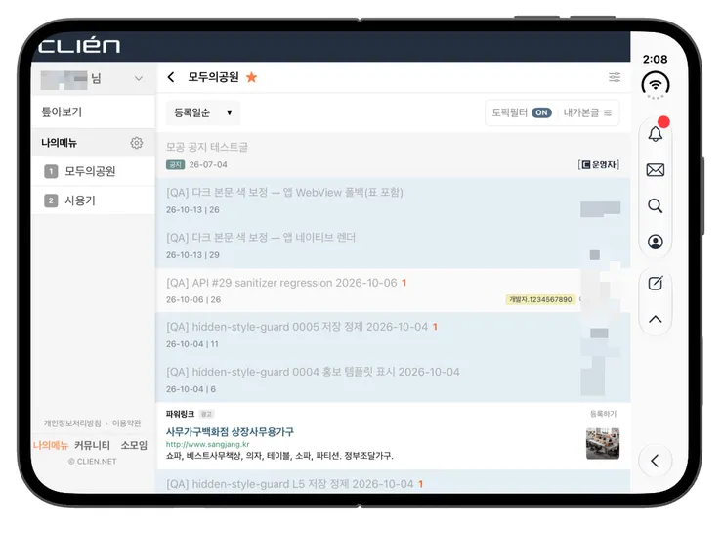The height and width of the screenshot is (533, 723).
Task: Open the notifications bell icon
Action: [656, 134]
